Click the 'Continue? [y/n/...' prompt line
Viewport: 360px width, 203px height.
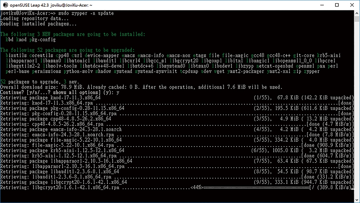coord(60,92)
